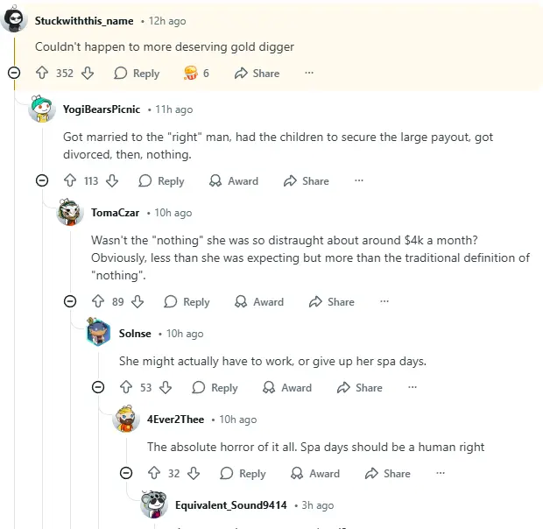Screen dimensions: 543x529
Task: Upvote Stuckwiththis_name's gold digger comment
Action: point(42,74)
